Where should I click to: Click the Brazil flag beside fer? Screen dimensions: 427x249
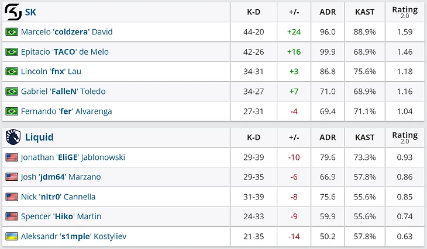point(12,111)
